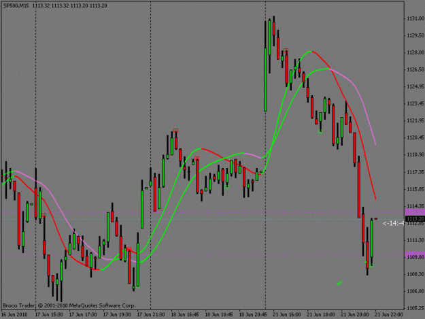Select the 1108.30 price axis label
Image resolution: width=425 pixels, height=319 pixels.
coord(415,274)
